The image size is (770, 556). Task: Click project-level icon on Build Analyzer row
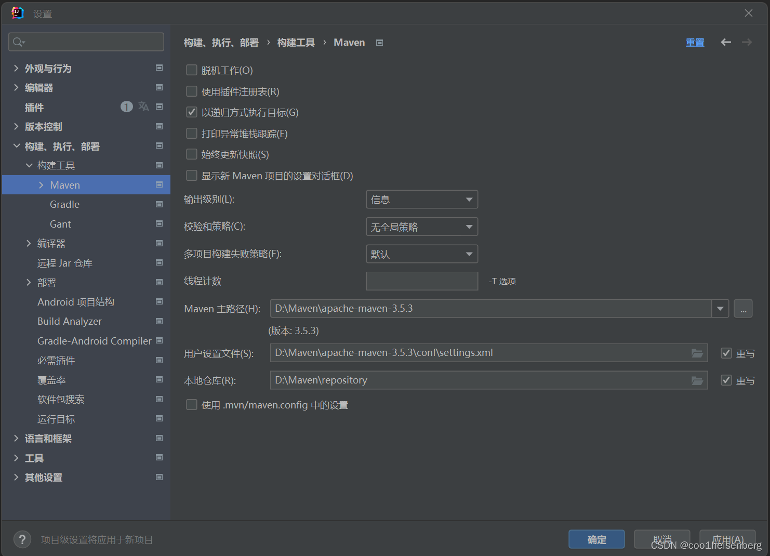point(160,321)
